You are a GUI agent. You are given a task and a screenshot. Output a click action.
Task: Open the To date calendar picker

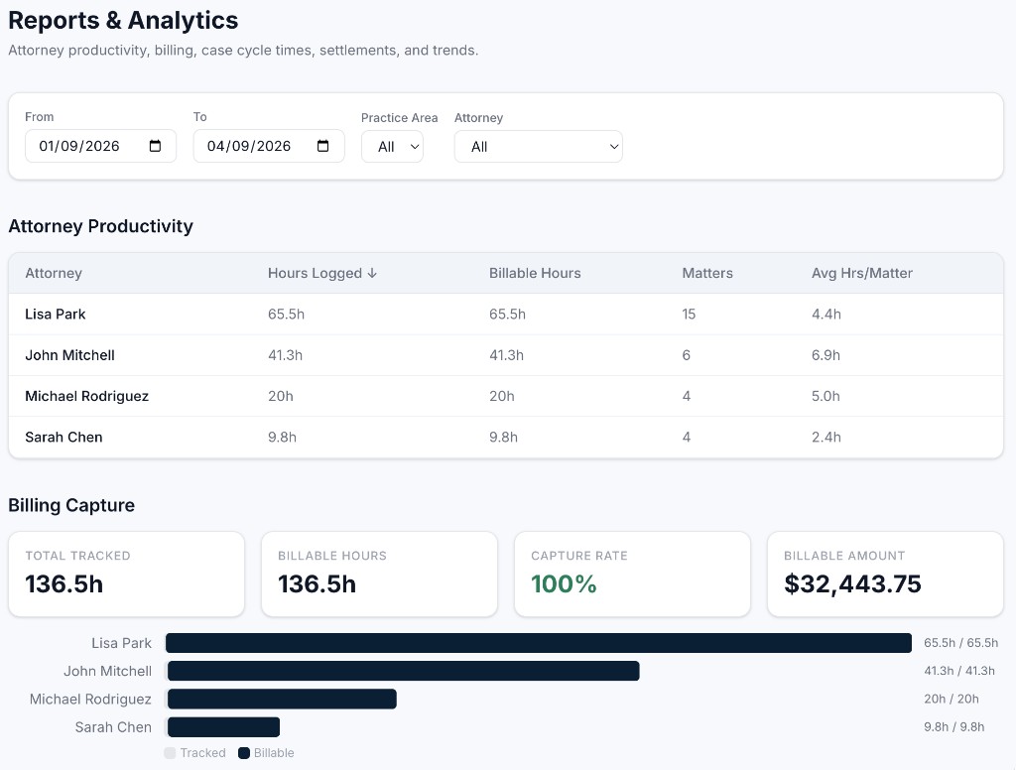[324, 146]
